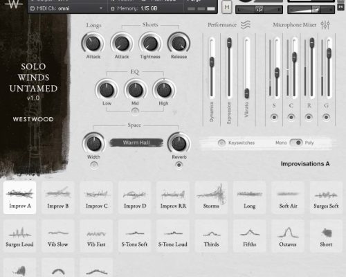
Task: Click the EQ Low knob
Action: (x=107, y=89)
